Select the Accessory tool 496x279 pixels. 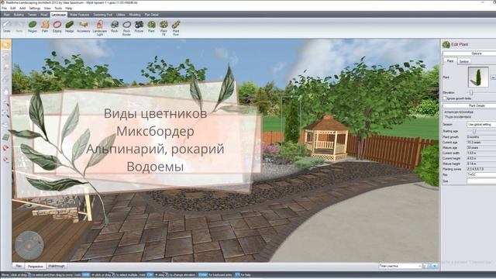point(84,26)
